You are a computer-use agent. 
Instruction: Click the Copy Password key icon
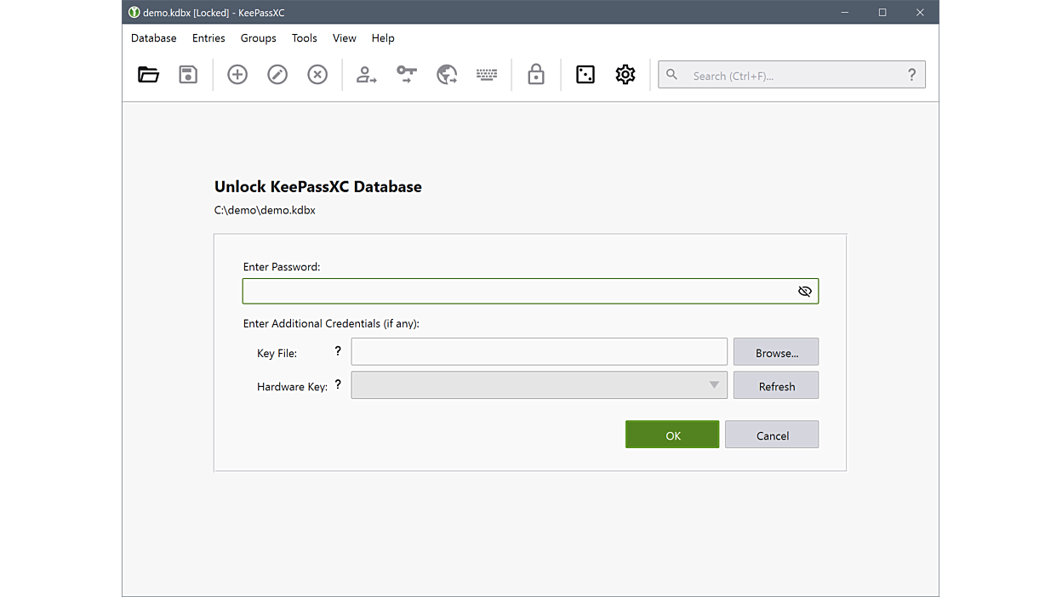tap(407, 75)
